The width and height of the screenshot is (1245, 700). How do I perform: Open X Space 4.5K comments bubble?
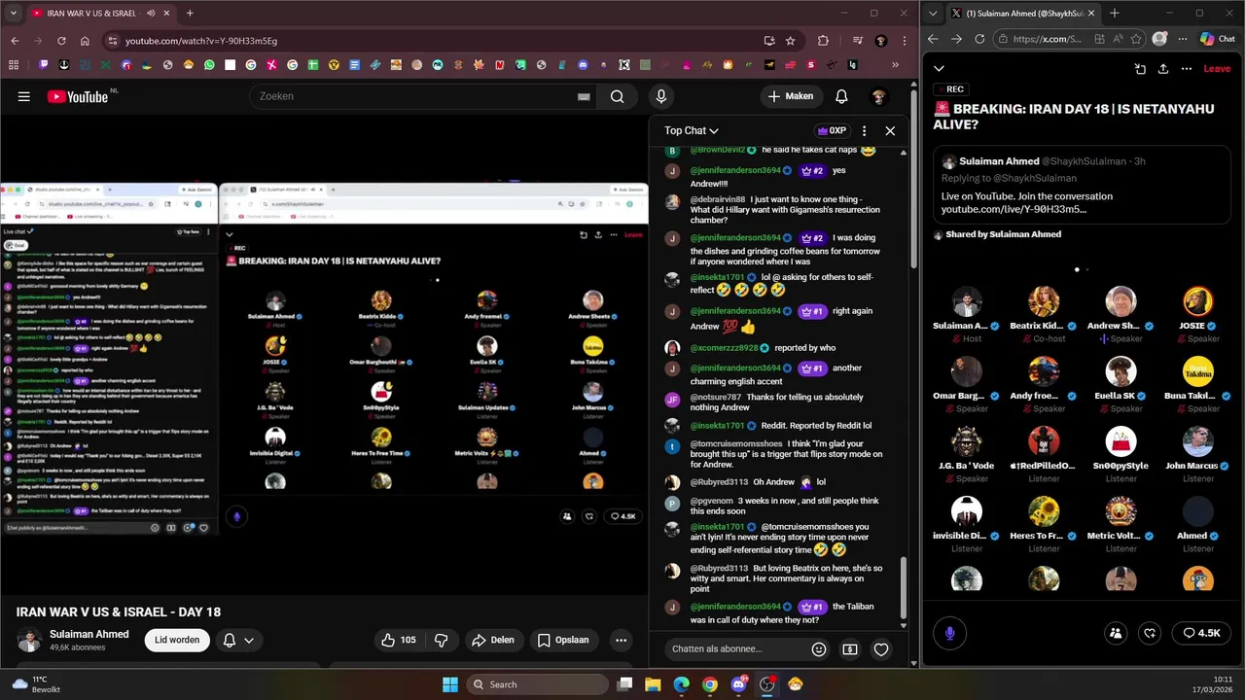click(x=1200, y=633)
